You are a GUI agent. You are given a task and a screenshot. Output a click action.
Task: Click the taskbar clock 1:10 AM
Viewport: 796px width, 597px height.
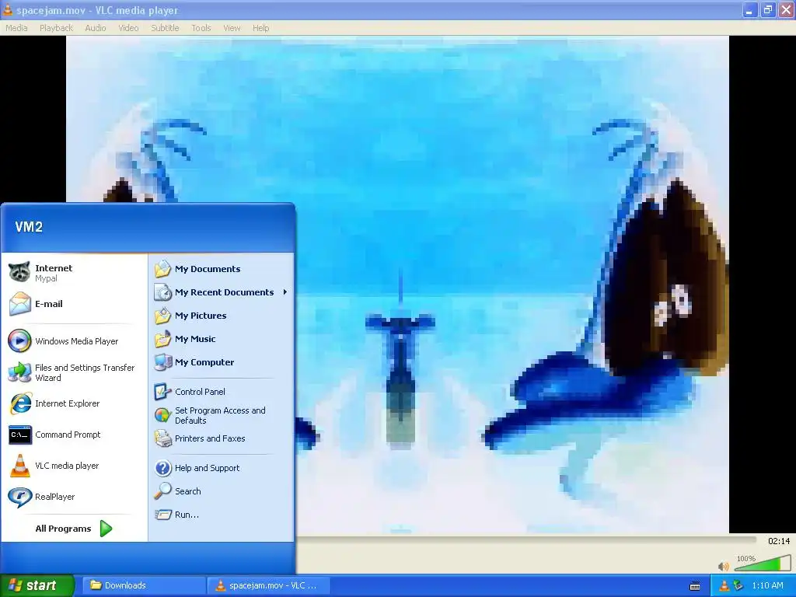click(767, 585)
